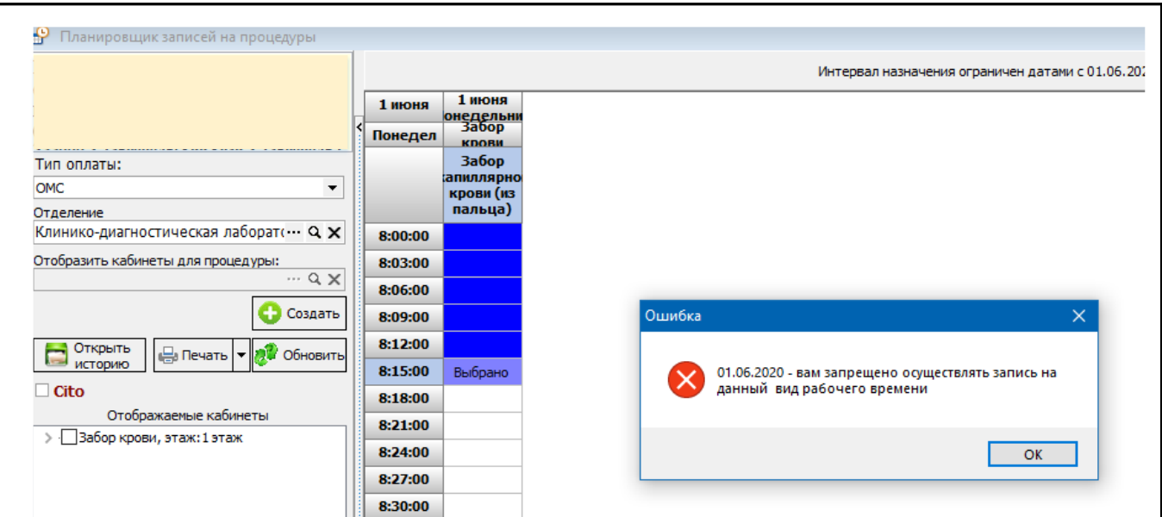Clear the Отобразить кабинеты field with X

pos(334,279)
